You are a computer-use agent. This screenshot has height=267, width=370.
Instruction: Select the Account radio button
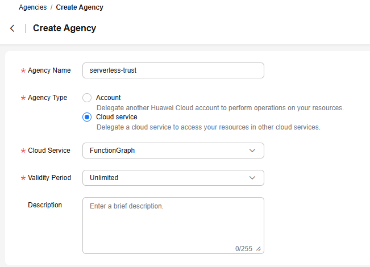[x=87, y=98]
